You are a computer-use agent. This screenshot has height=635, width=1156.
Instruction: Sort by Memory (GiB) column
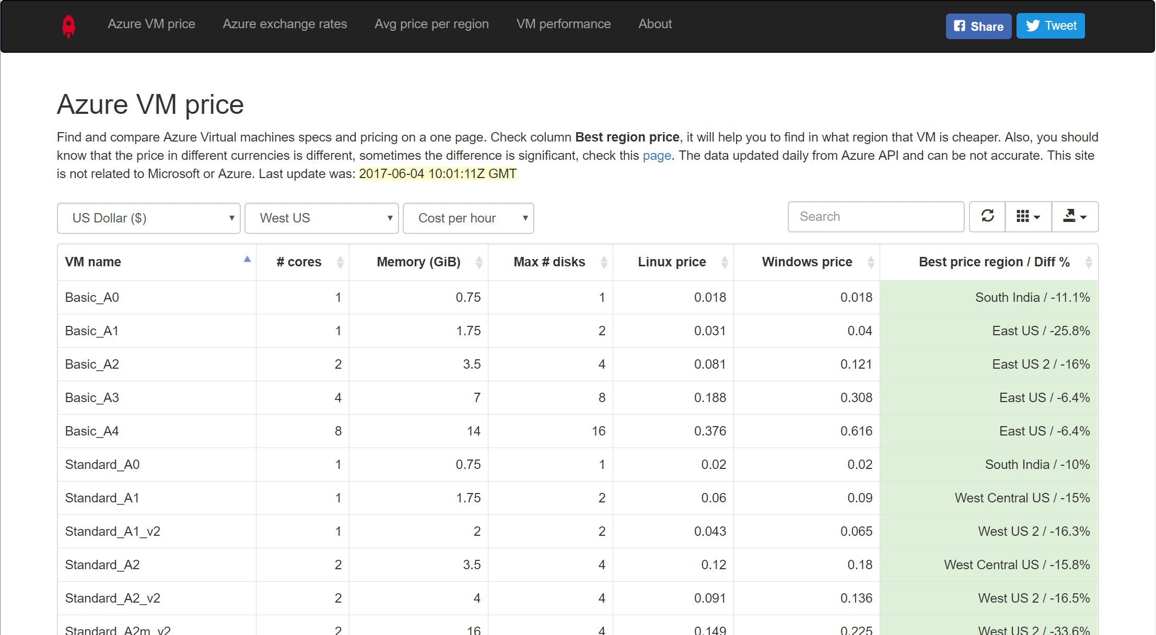pyautogui.click(x=418, y=262)
